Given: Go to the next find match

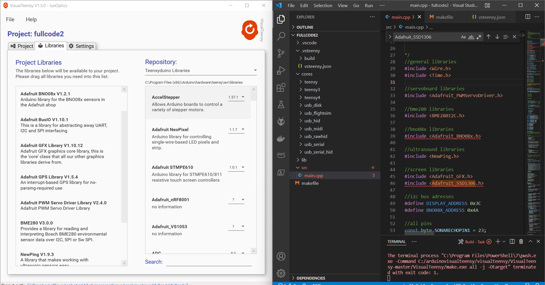Looking at the screenshot, I should 497,37.
